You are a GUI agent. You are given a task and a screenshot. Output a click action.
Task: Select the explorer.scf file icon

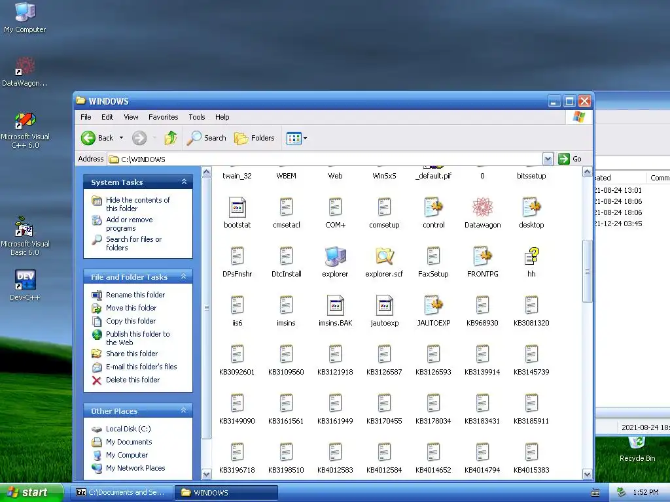384,256
